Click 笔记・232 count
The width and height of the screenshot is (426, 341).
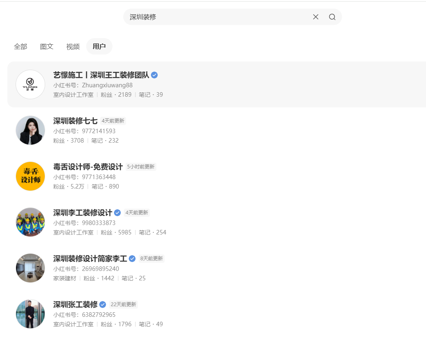105,141
